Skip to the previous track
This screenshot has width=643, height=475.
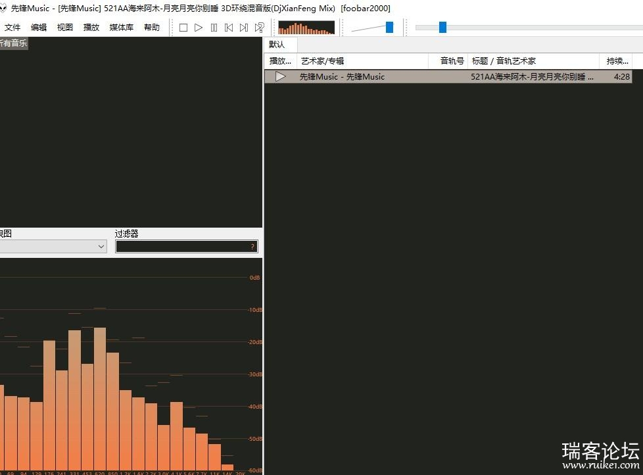coord(229,28)
